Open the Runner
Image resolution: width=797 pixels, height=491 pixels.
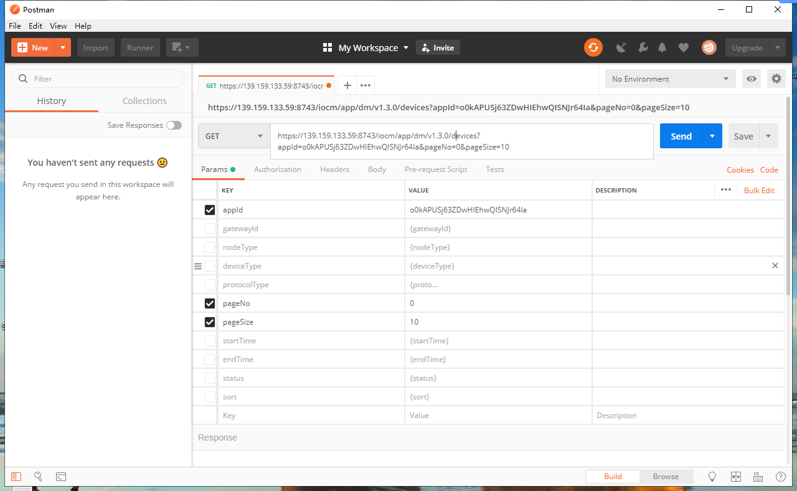pos(141,47)
